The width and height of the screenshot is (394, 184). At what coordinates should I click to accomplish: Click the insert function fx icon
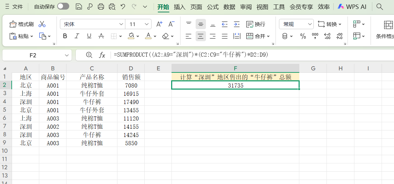102,55
